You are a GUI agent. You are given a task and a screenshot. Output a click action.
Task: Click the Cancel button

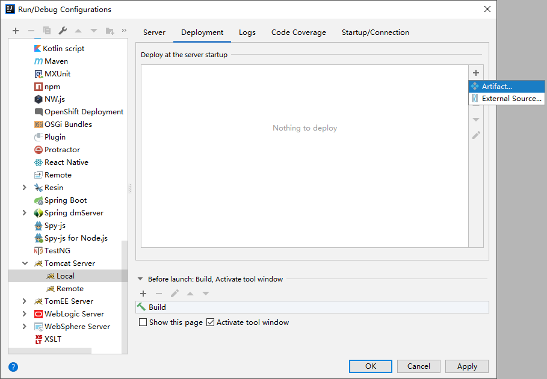(x=419, y=366)
